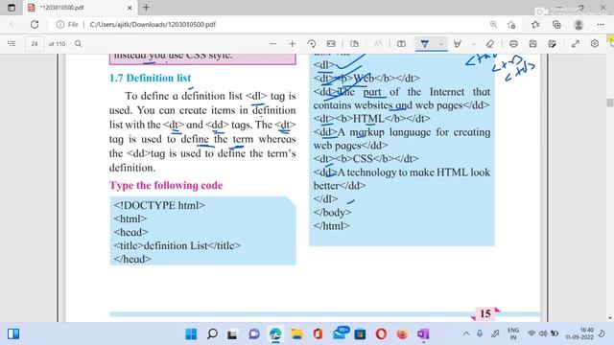This screenshot has width=614, height=345.
Task: Open File Explorer from the taskbar
Action: point(296,334)
